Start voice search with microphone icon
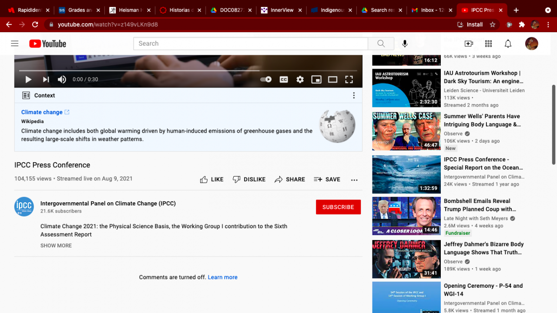The image size is (557, 313). (405, 43)
